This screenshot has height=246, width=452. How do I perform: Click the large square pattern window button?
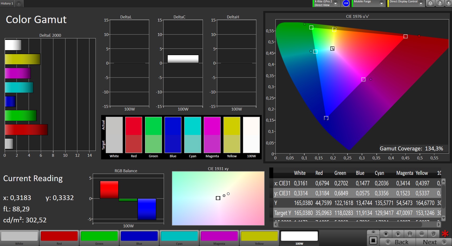[x=373, y=240]
